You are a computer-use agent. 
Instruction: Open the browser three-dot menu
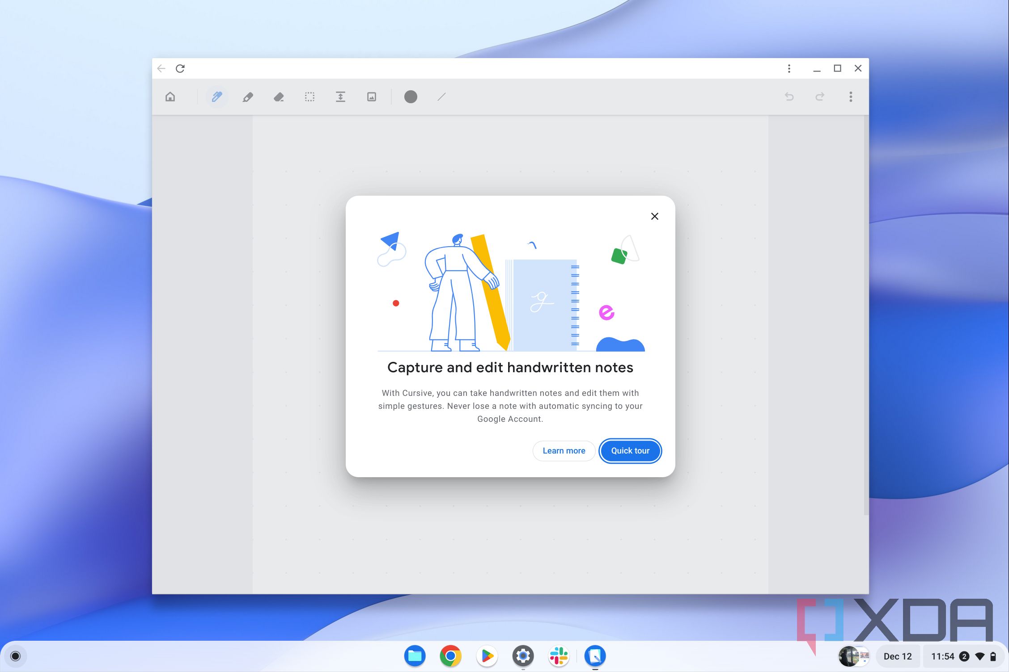(x=789, y=68)
